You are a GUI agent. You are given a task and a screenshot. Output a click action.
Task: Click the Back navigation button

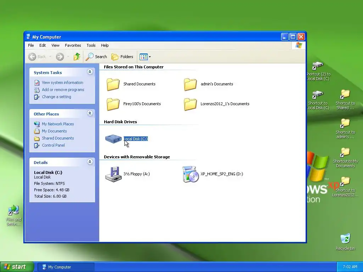pos(37,57)
